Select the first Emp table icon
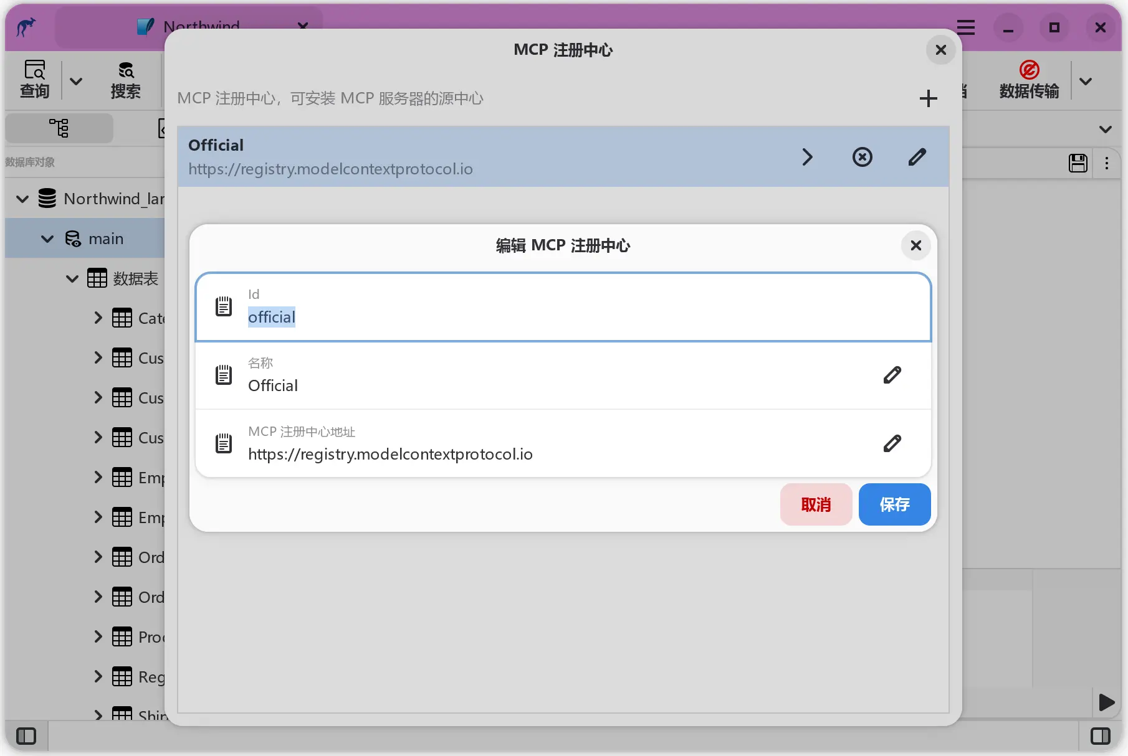The image size is (1128, 756). 122,478
